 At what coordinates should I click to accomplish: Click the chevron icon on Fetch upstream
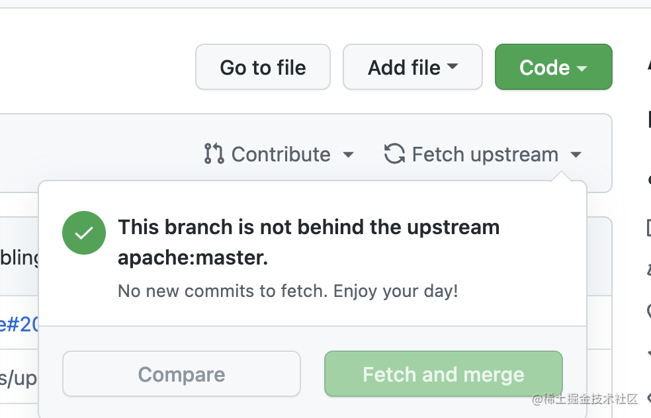[576, 155]
